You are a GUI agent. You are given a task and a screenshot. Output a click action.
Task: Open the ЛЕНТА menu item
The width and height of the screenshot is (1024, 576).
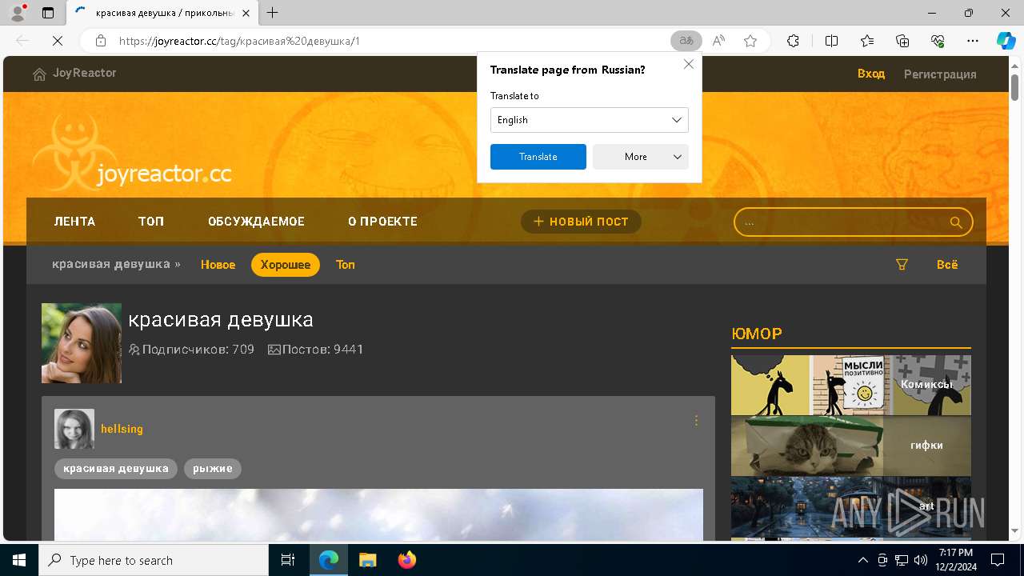tap(74, 222)
